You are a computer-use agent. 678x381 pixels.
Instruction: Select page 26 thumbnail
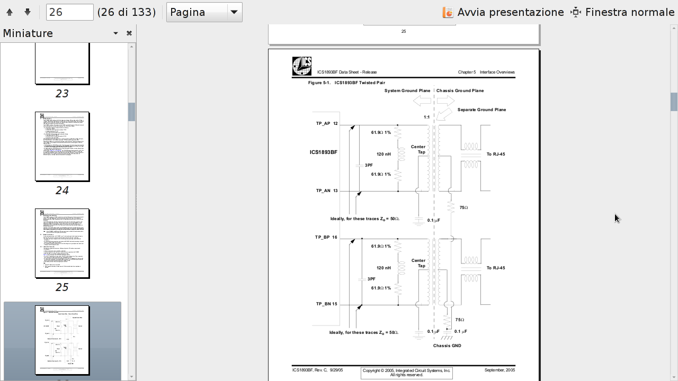coord(63,340)
